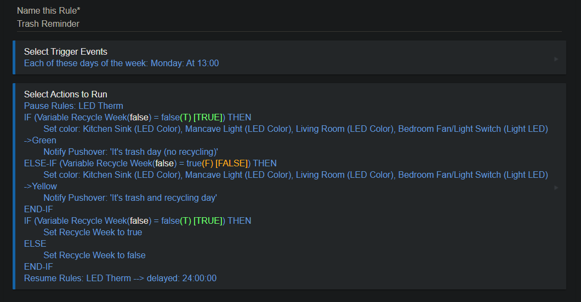Viewport: 581px width, 302px height.
Task: Open the Monday At 13:00 trigger line
Action: coord(122,63)
